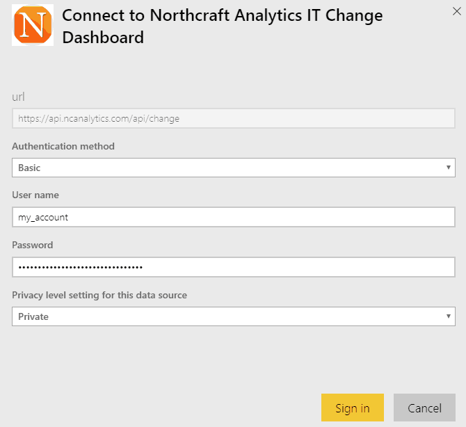Click the arrow on the Basic combo box
Screen dimensions: 466x427
click(449, 168)
